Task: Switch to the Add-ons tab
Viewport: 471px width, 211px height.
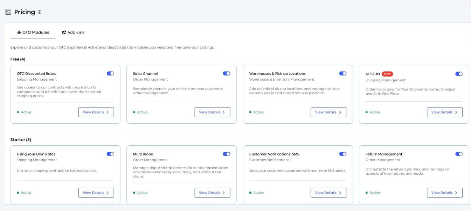Action: pyautogui.click(x=73, y=32)
